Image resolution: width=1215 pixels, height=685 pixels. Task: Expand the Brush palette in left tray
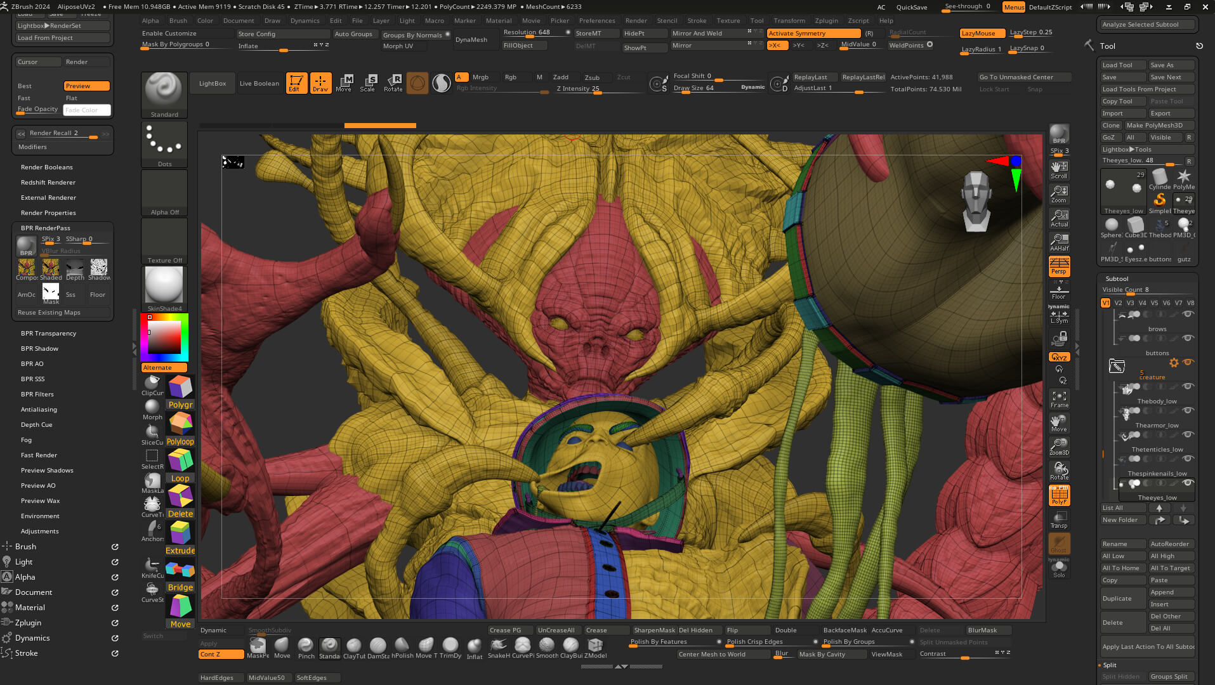point(25,546)
